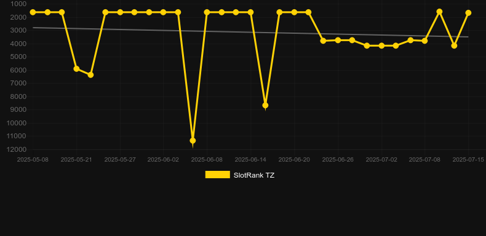The image size is (486, 236).
Task: Click the 2025-05-27 x-axis date label
Action: coord(119,160)
